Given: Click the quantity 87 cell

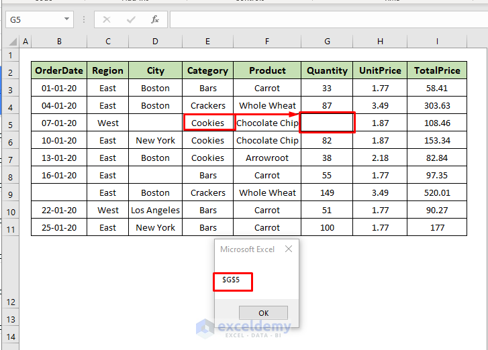Looking at the screenshot, I should click(327, 105).
